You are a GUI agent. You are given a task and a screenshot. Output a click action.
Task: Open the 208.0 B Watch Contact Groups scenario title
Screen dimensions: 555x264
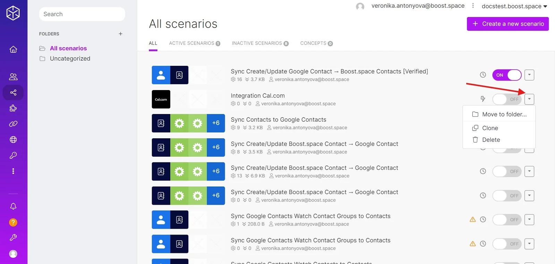tap(310, 216)
